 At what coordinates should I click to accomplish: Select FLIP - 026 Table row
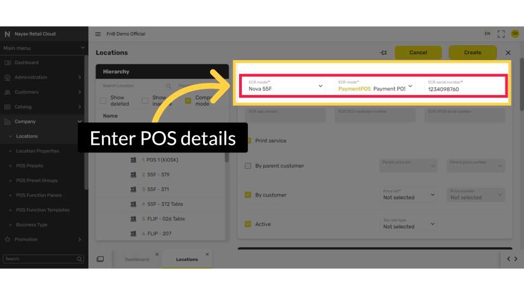(160, 219)
